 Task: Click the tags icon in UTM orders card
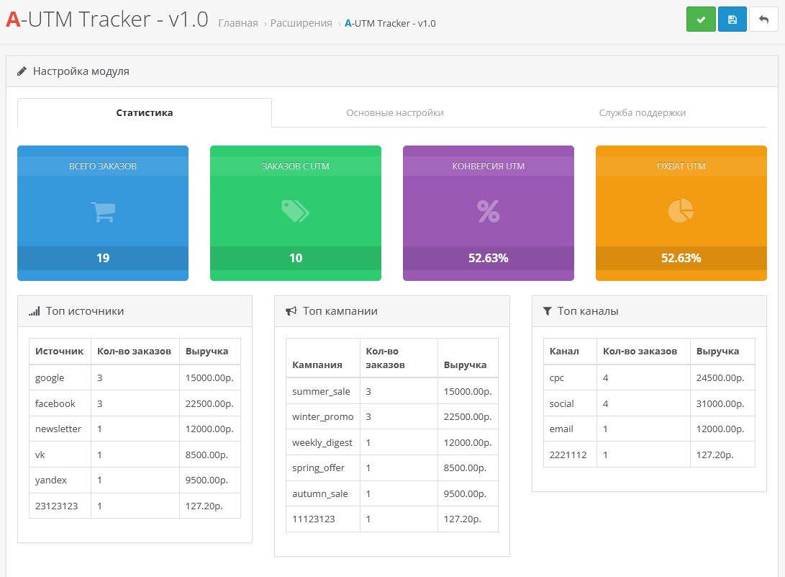pyautogui.click(x=295, y=211)
